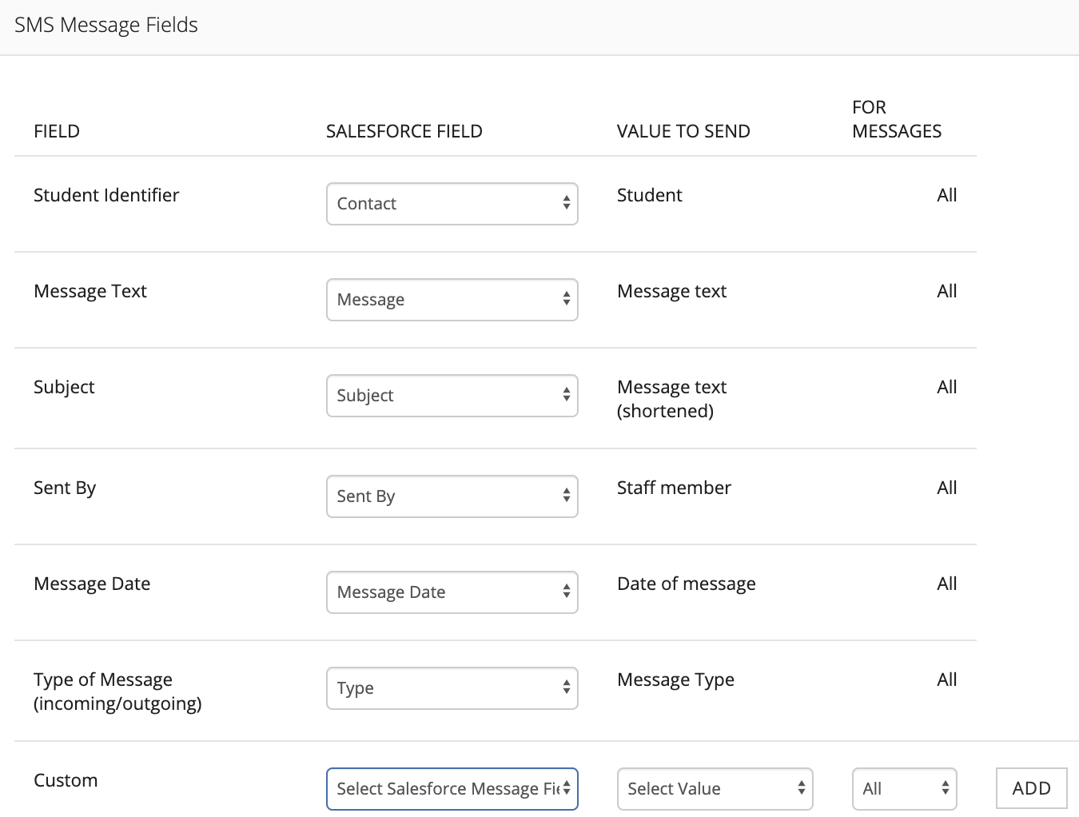Click the VALUE TO SEND column header
This screenshot has width=1079, height=817.
pyautogui.click(x=683, y=131)
